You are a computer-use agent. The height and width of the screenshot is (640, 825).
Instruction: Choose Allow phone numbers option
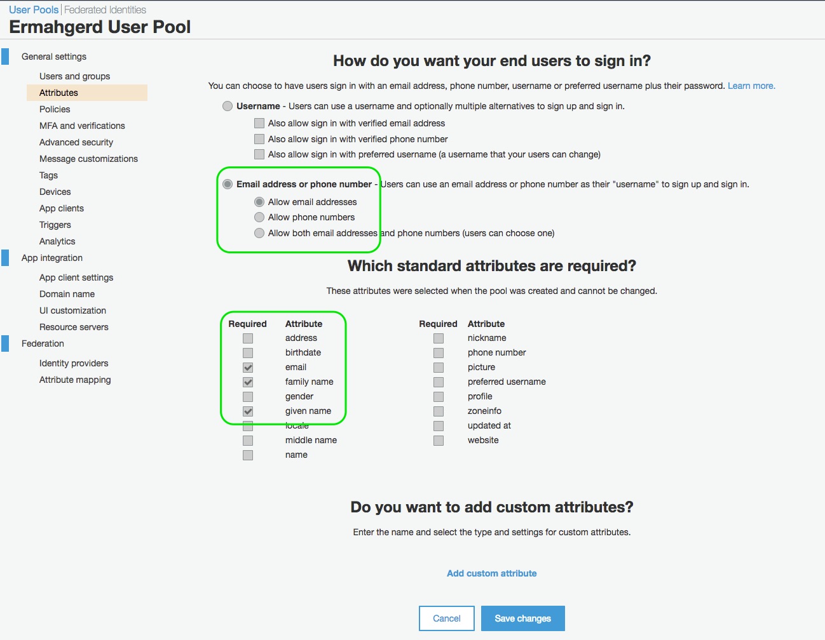click(x=259, y=217)
